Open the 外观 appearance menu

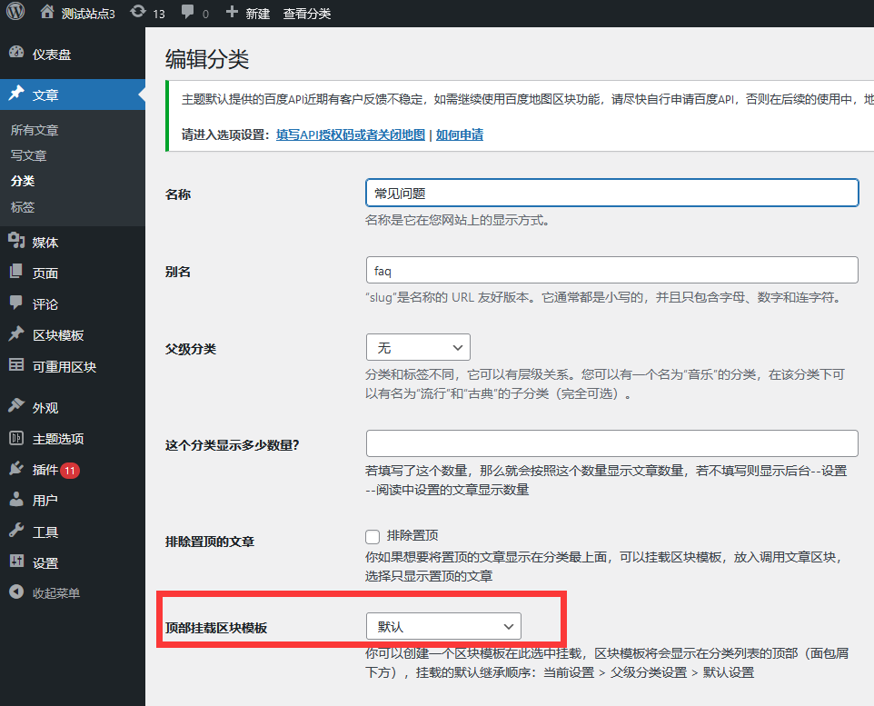(x=45, y=408)
